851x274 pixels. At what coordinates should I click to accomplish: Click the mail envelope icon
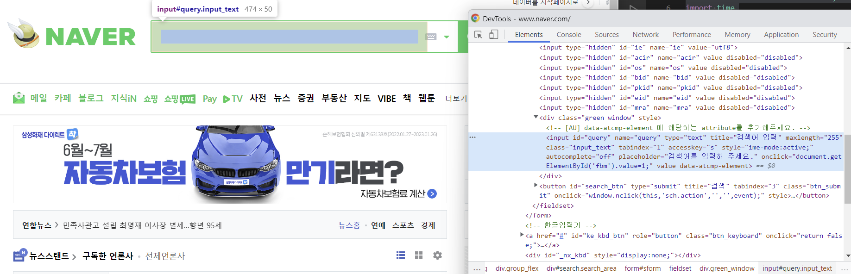(x=19, y=98)
